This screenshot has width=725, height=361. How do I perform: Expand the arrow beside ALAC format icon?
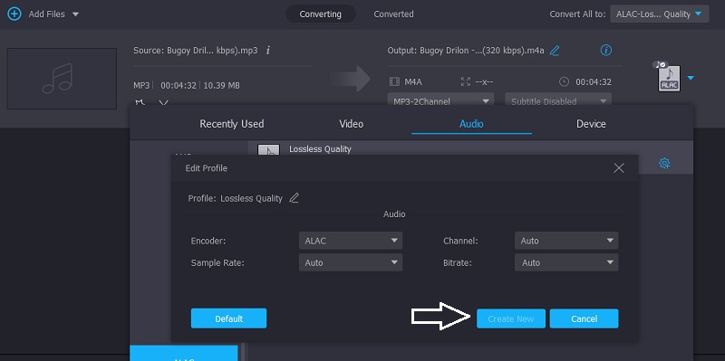(691, 78)
